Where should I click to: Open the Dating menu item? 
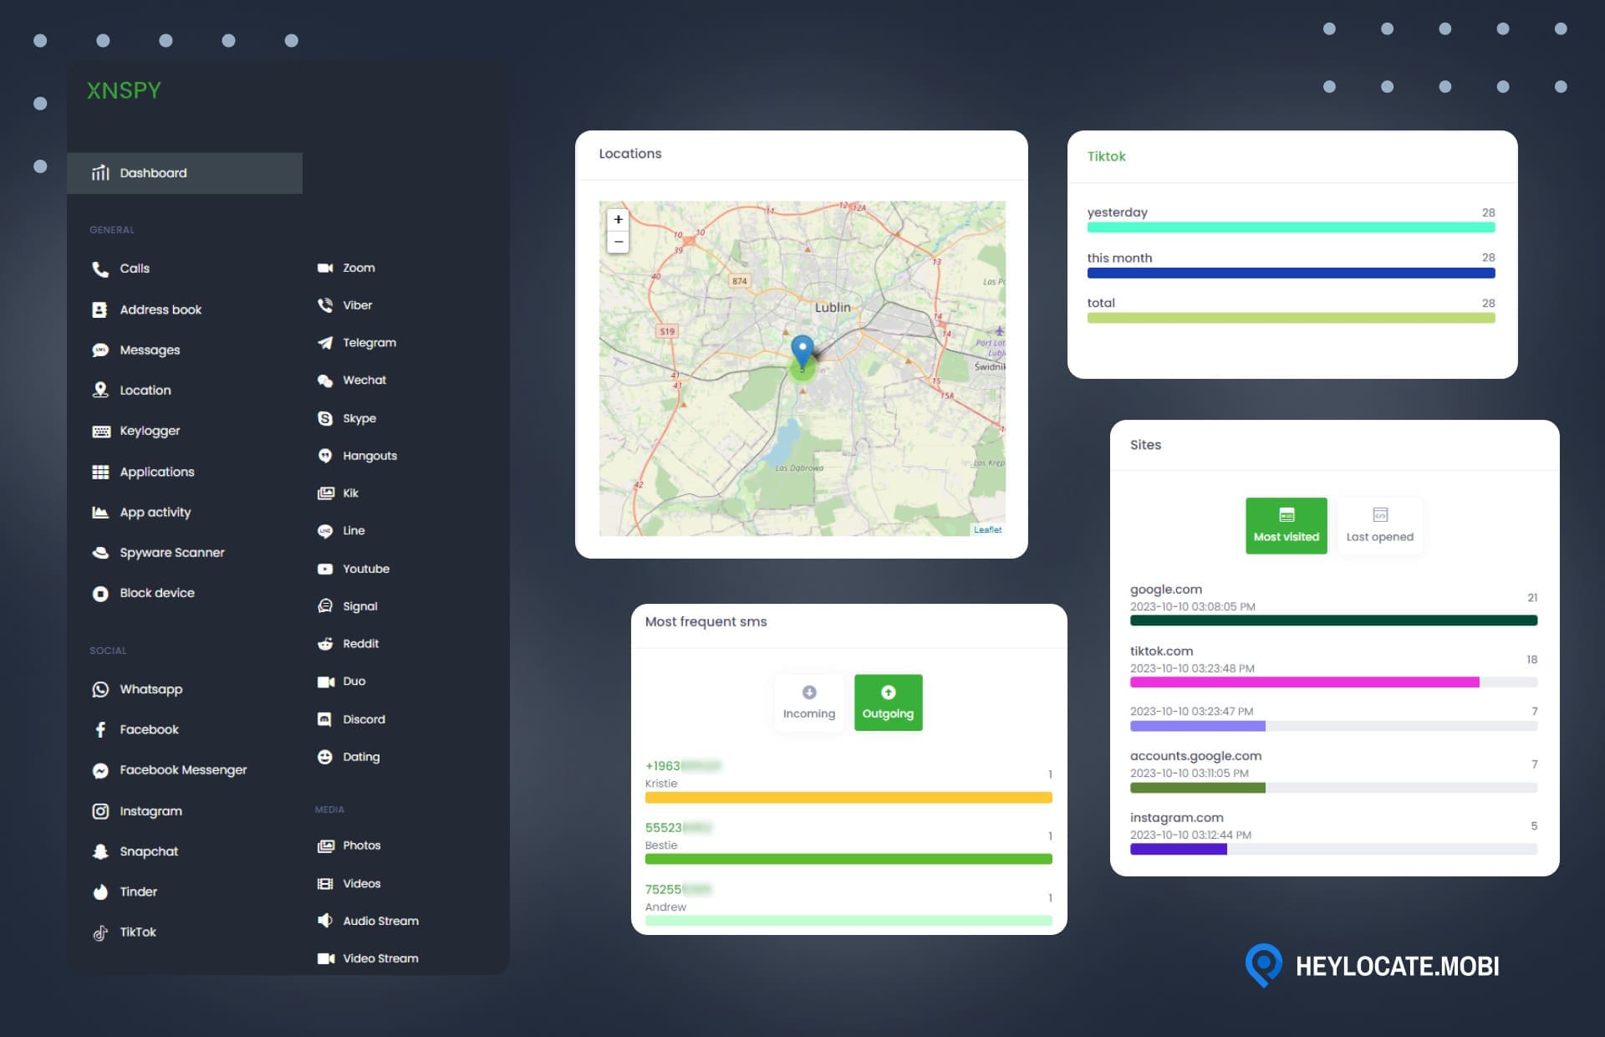click(x=349, y=757)
